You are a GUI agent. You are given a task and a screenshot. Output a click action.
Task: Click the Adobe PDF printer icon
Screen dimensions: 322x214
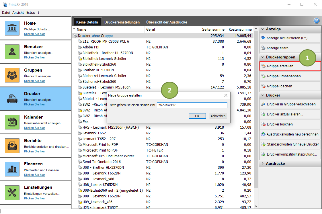click(80, 47)
